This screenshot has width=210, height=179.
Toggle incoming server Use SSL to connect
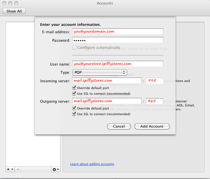pos(74,94)
